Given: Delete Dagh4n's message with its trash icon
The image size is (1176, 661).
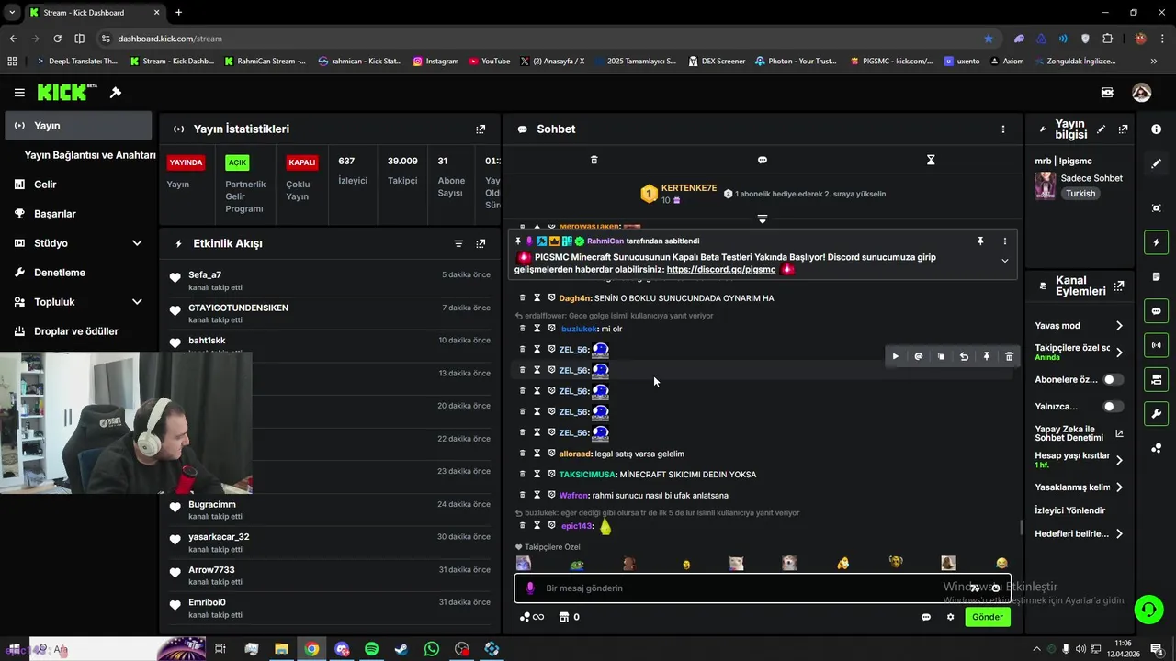Looking at the screenshot, I should click(523, 297).
